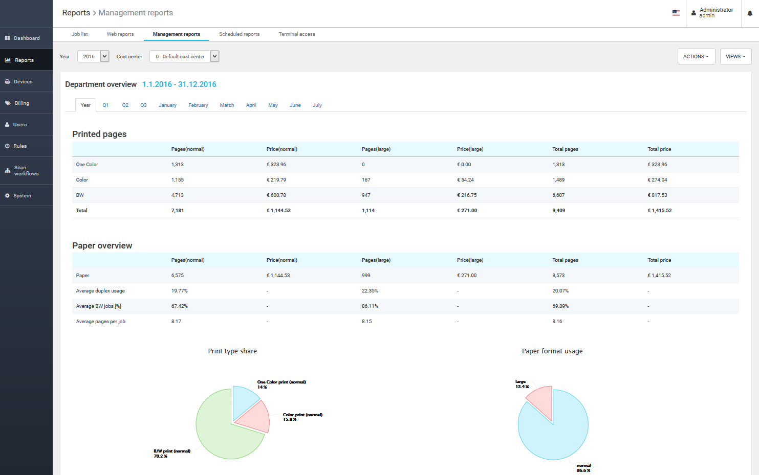759x475 pixels.
Task: Click the Scan workflows icon
Action: tap(8, 171)
